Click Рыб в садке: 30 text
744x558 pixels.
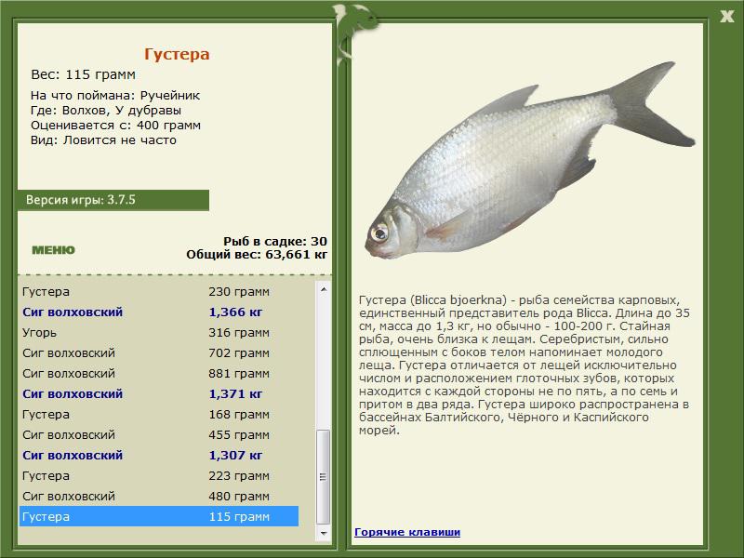point(275,241)
